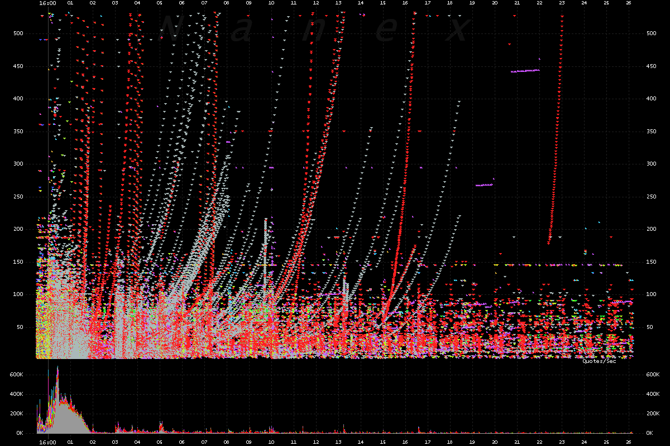This screenshot has height=446, width=670.
Task: Click the "300" value on the right y-axis
Action: (652, 163)
